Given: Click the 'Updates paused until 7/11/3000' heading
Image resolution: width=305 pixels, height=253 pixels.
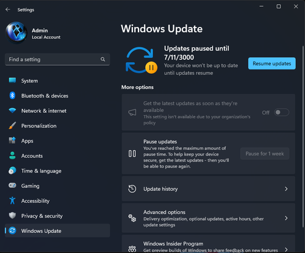Looking at the screenshot, I should pos(196,53).
